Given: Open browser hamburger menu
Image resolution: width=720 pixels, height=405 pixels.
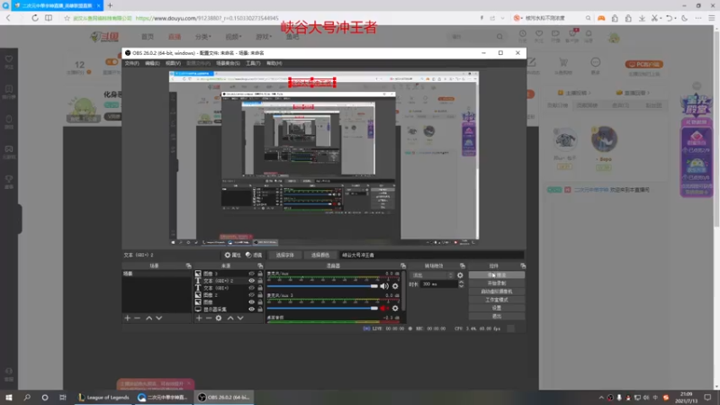Looking at the screenshot, I should click(x=712, y=18).
